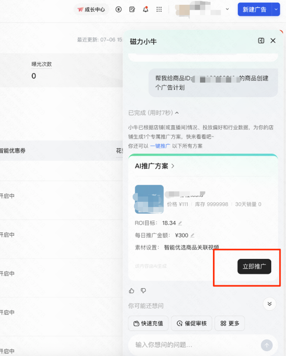286x356 pixels.
Task: Edit the ROI目标 pencil icon
Action: pos(180,223)
